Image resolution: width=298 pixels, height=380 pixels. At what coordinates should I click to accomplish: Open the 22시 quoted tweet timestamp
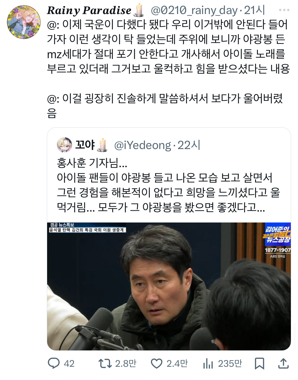click(189, 145)
